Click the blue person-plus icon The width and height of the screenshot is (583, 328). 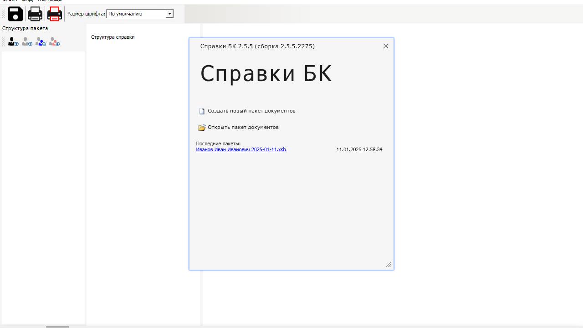point(41,42)
